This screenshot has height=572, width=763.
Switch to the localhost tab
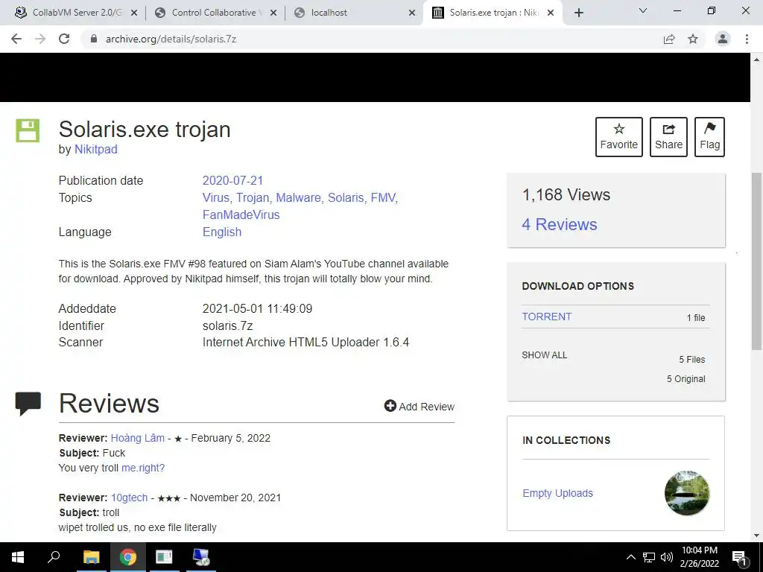[354, 13]
